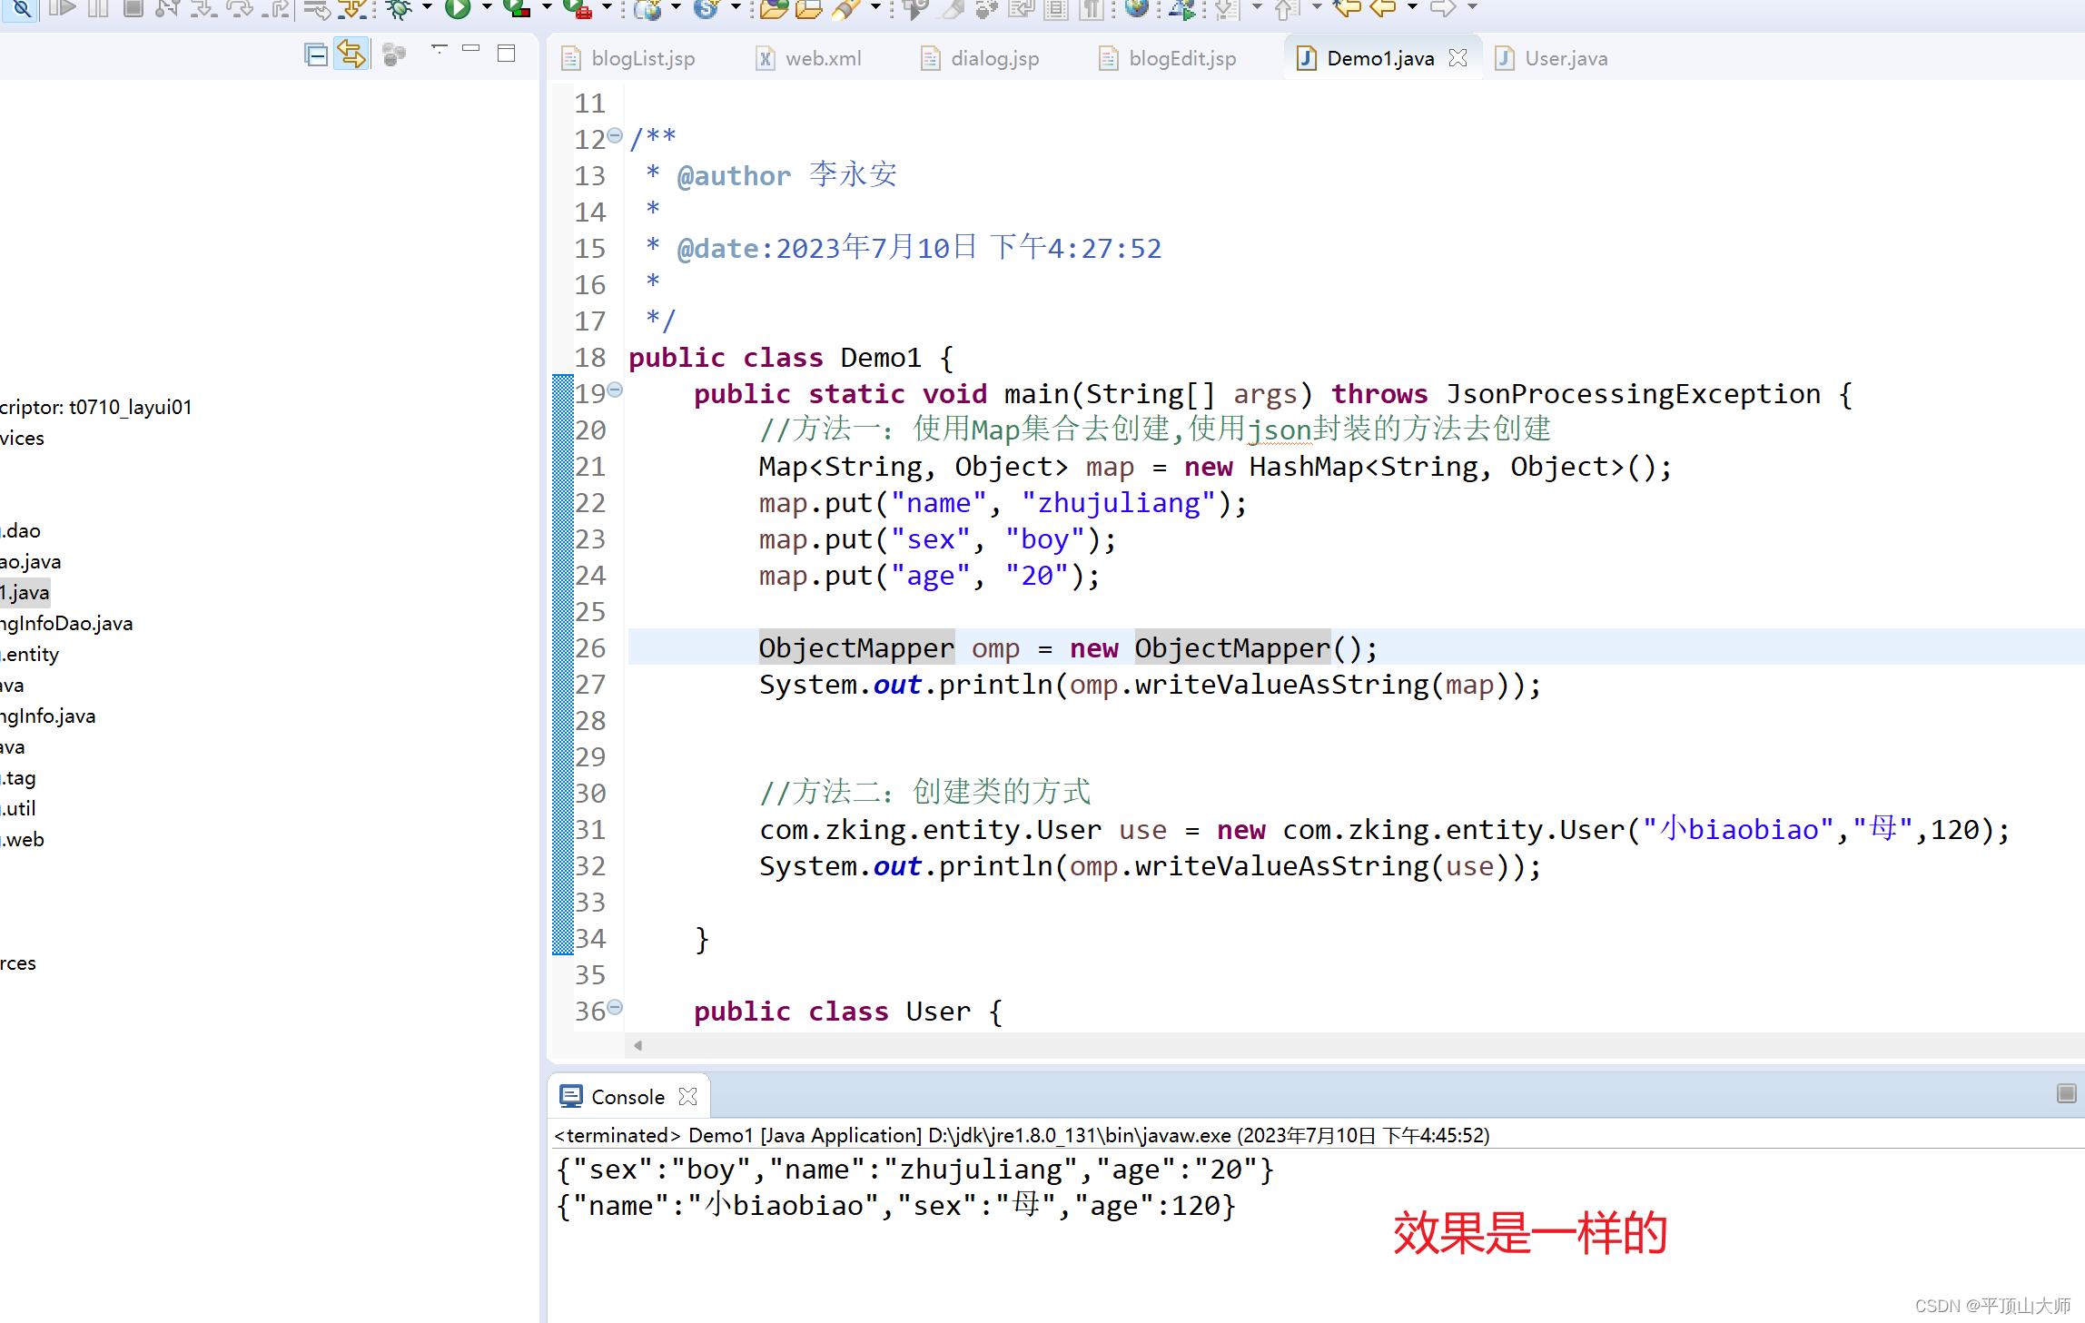The width and height of the screenshot is (2085, 1323).
Task: Click the editor horizontal scrollbar left arrow
Action: [637, 1045]
